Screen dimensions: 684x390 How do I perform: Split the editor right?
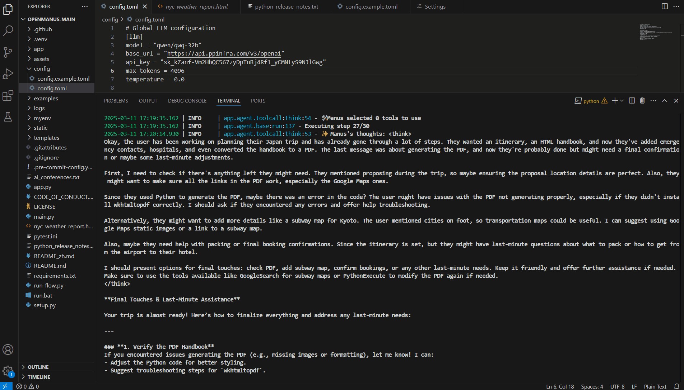665,6
